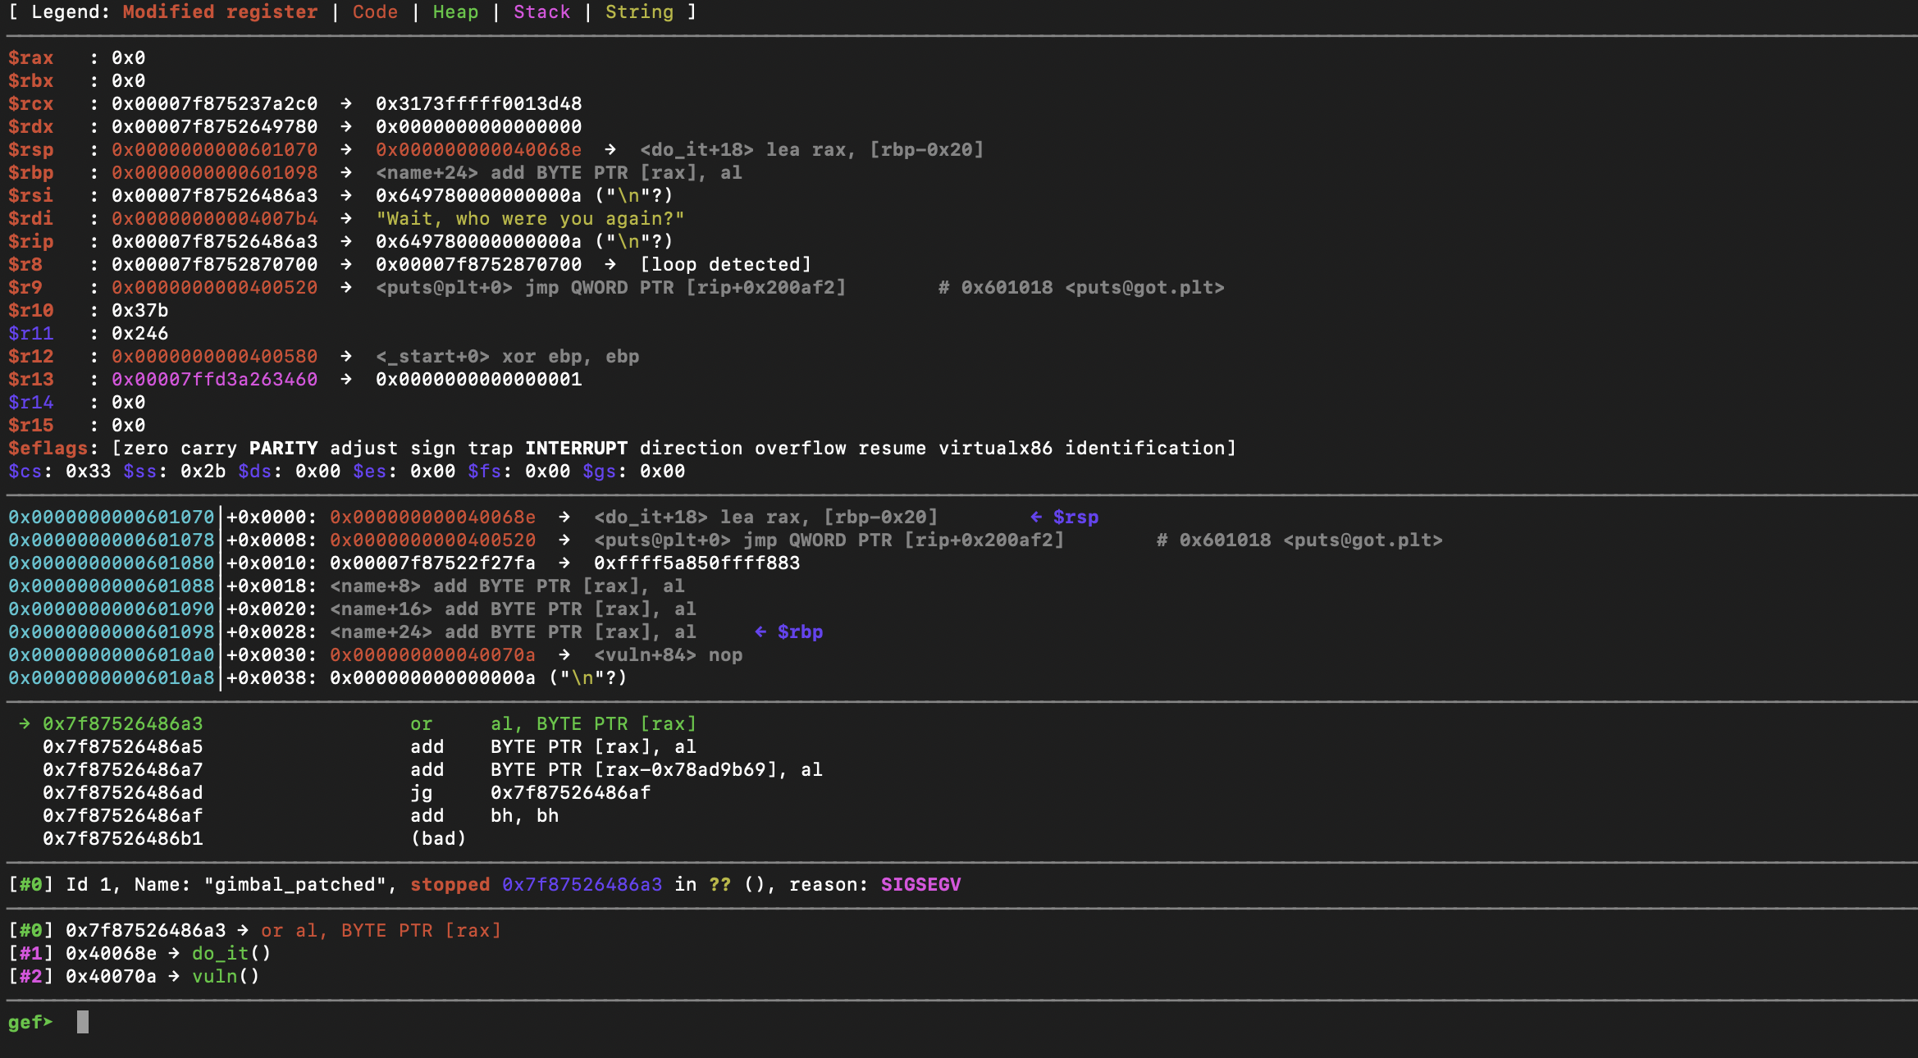Click the $r11 value 0x246
Image resolution: width=1918 pixels, height=1058 pixels.
140,334
